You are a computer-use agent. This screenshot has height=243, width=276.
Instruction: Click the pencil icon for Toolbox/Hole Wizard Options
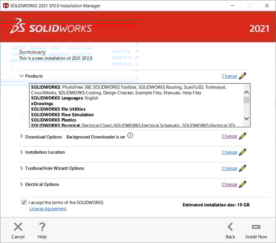(243, 168)
